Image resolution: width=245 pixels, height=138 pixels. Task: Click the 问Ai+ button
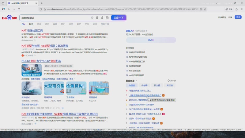tap(151, 40)
